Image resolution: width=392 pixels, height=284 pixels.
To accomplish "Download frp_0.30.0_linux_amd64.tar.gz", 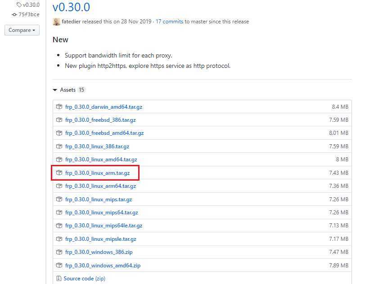I will point(101,160).
